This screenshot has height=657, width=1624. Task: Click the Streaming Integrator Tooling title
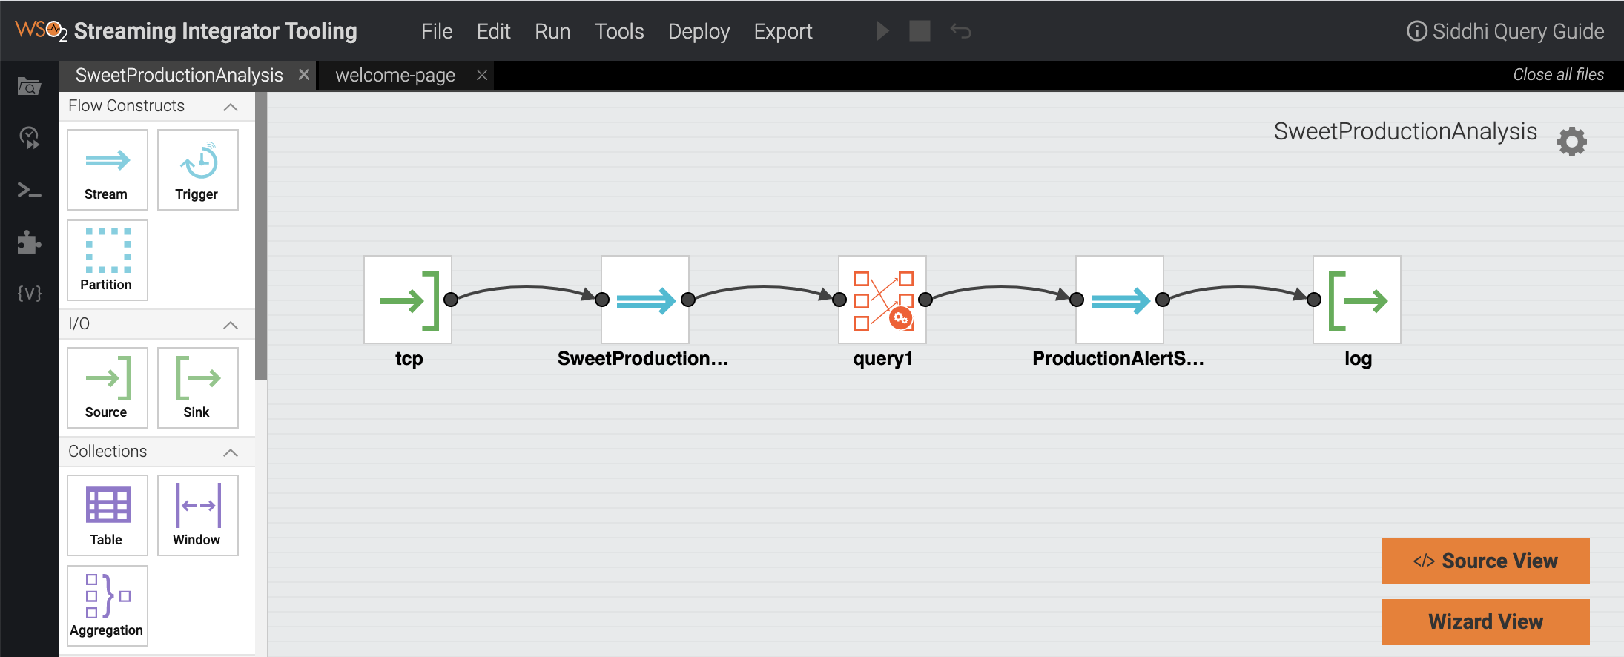point(216,31)
